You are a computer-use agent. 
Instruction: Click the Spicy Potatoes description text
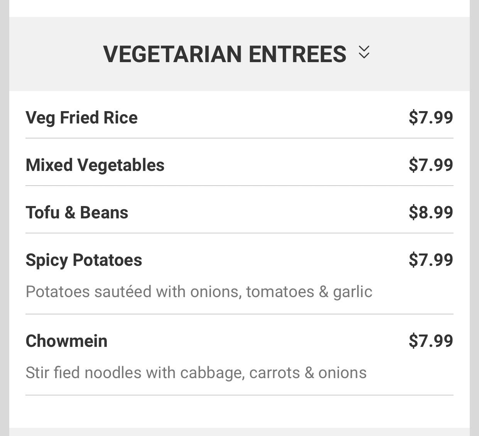[199, 292]
